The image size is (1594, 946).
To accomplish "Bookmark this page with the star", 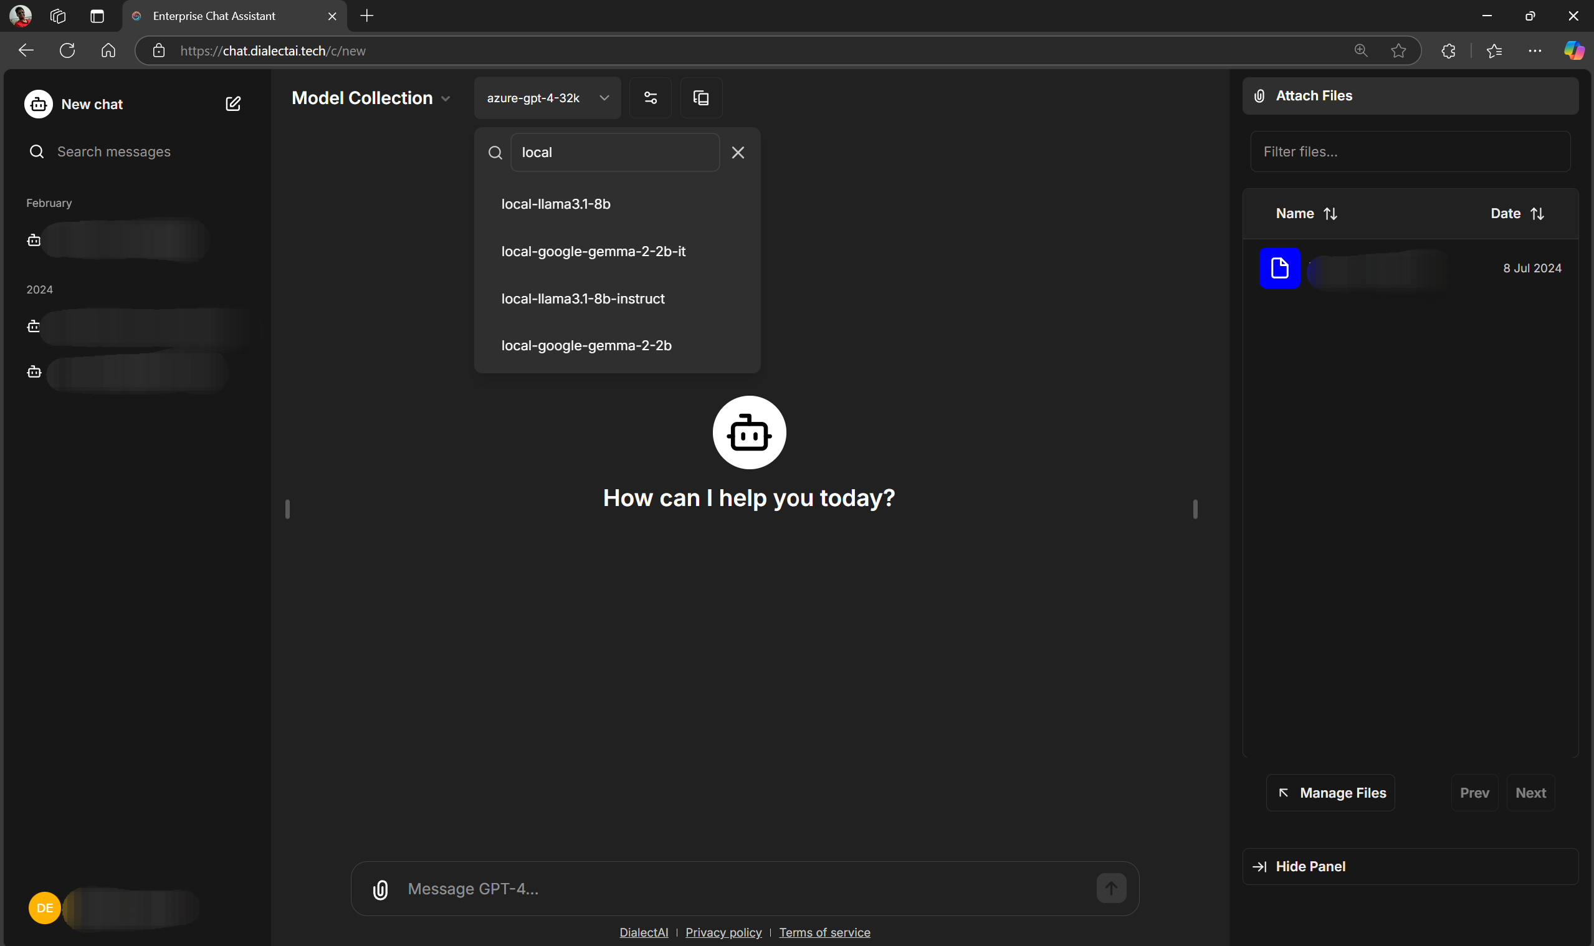I will [x=1398, y=50].
